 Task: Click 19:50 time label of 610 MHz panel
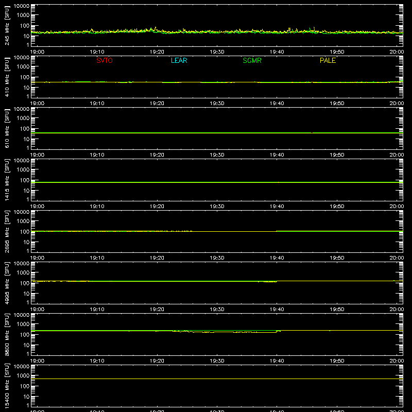pyautogui.click(x=337, y=155)
